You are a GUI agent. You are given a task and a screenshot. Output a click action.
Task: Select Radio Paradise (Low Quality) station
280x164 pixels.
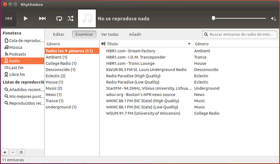click(189, 82)
